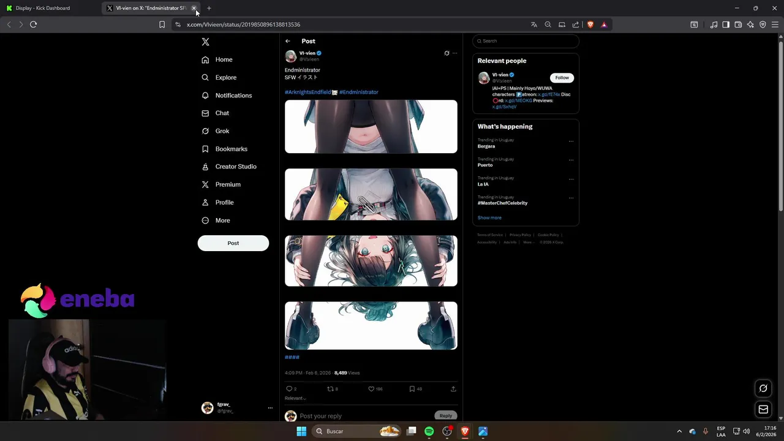This screenshot has width=784, height=441.
Task: Show hidden system tray icons
Action: click(x=679, y=431)
